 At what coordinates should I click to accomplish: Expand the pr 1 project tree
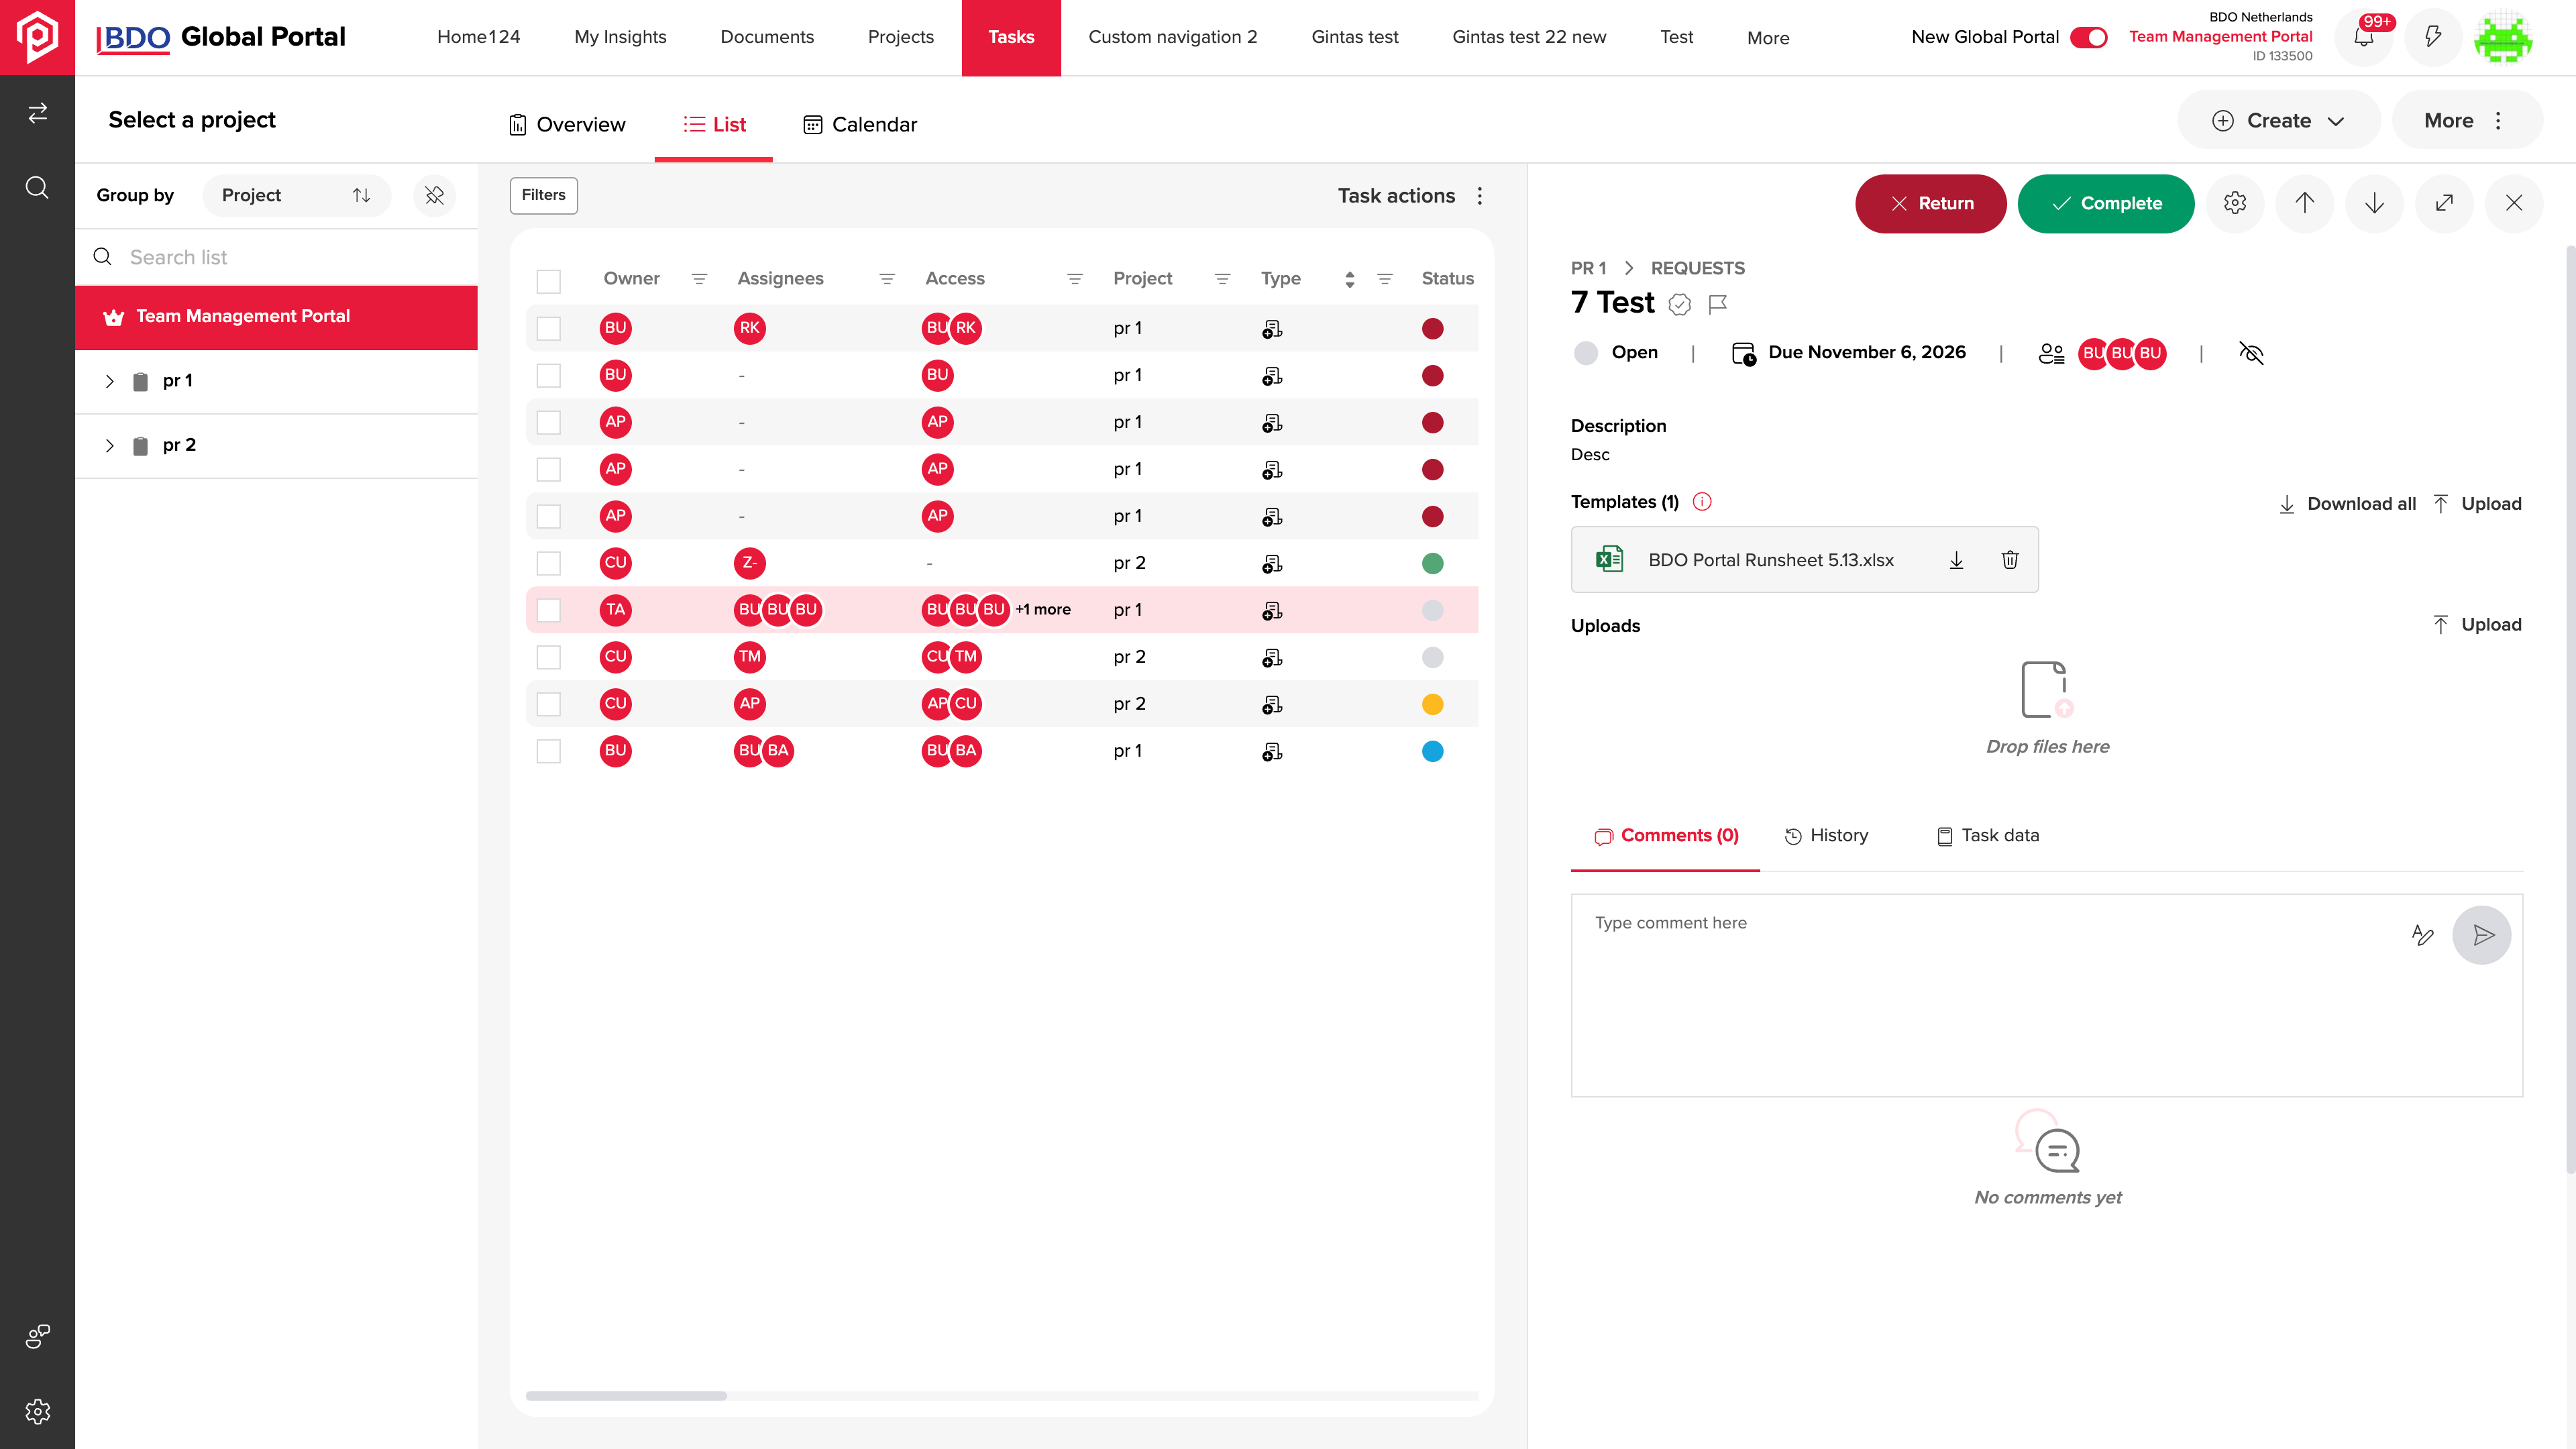click(110, 381)
